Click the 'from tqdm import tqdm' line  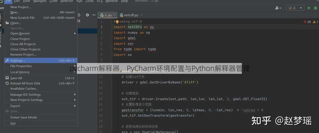click(x=135, y=49)
